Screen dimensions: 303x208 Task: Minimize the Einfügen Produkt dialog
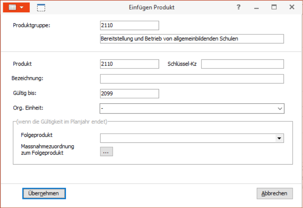(x=257, y=8)
